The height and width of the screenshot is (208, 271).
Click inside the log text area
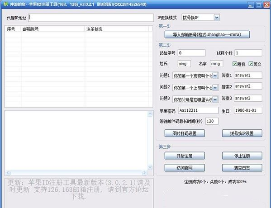pyautogui.click(x=76, y=140)
